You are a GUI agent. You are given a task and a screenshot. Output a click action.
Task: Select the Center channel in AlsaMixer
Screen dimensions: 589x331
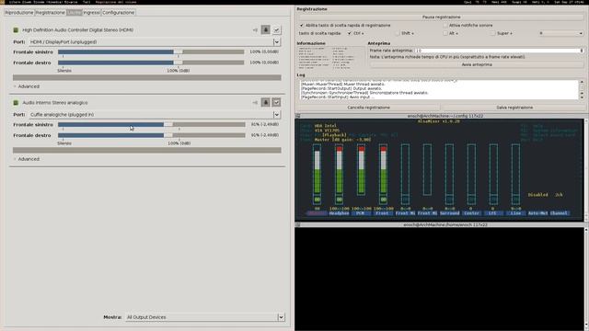pos(471,213)
